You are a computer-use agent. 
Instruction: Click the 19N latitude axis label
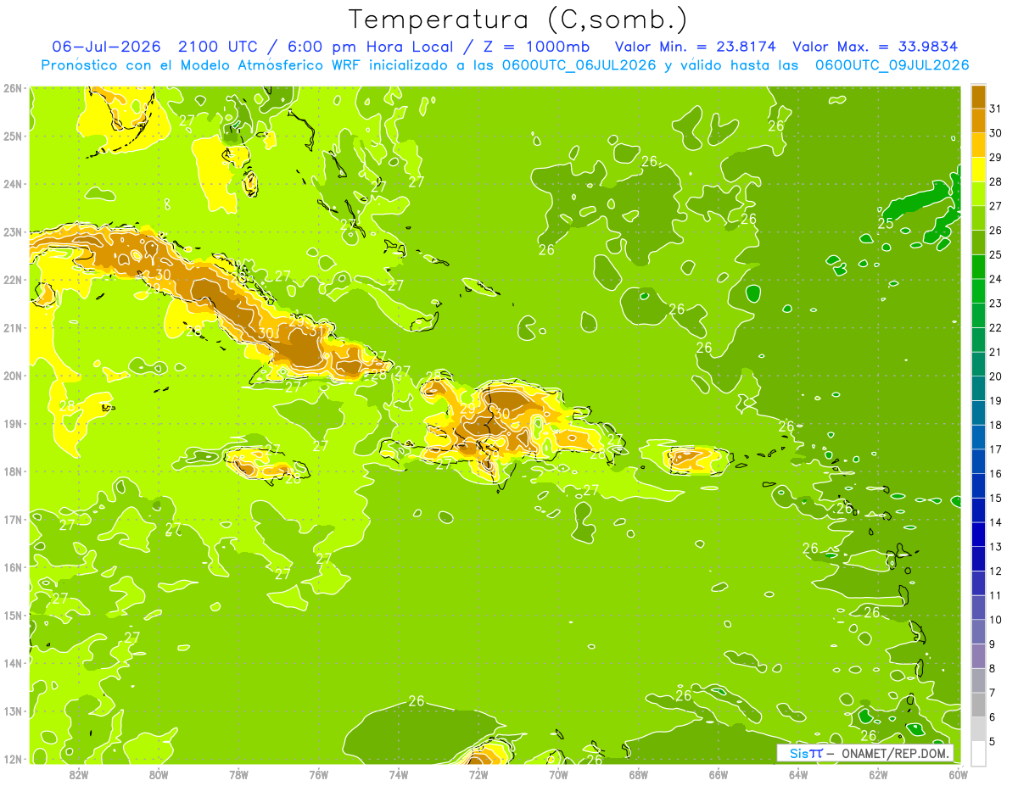click(x=12, y=423)
